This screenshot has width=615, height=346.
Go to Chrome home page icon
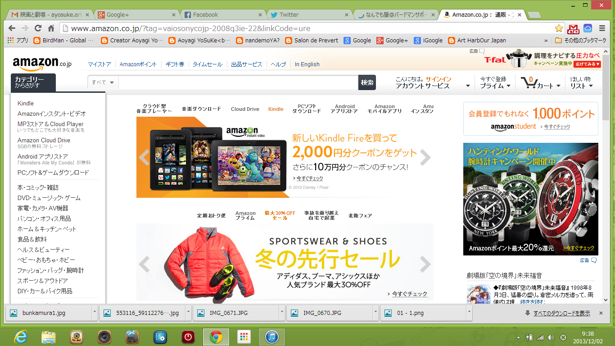pyautogui.click(x=51, y=28)
